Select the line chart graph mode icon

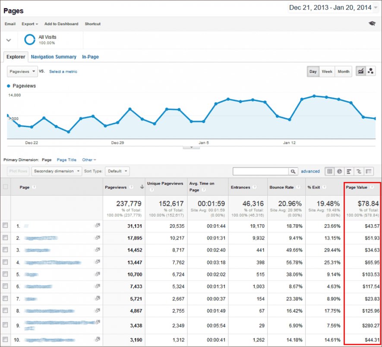[360, 71]
